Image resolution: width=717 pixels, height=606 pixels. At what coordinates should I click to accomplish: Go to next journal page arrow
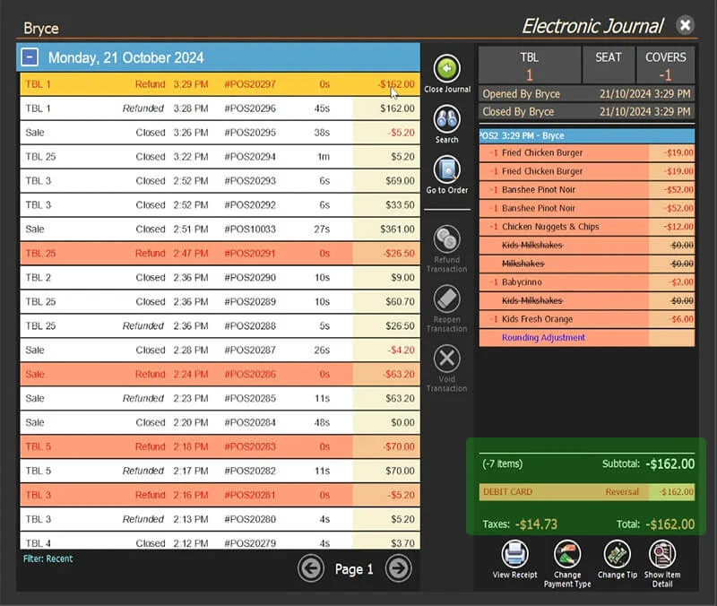tap(398, 568)
